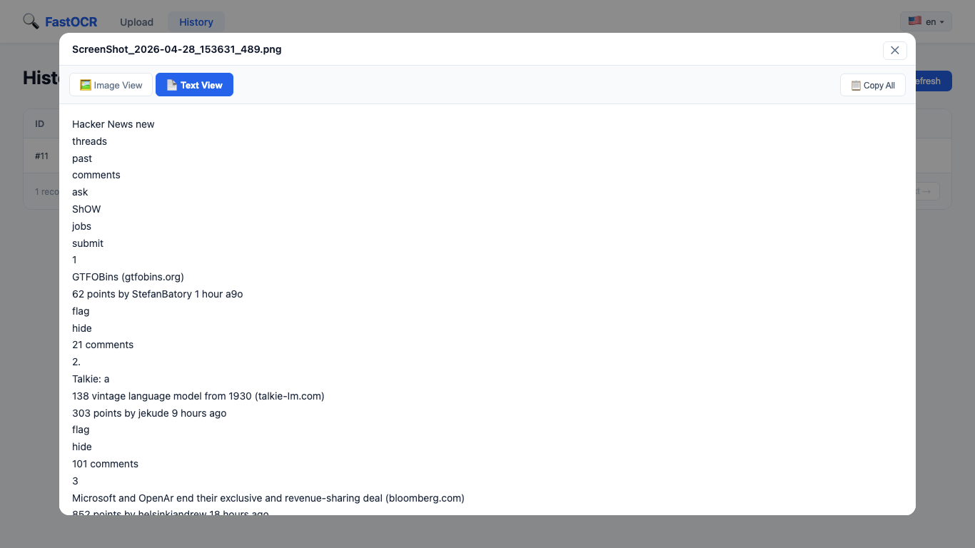Click history record #11
Image resolution: width=975 pixels, height=548 pixels.
click(x=42, y=156)
